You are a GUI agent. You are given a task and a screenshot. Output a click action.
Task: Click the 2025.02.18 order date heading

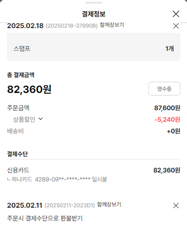[x=25, y=26]
